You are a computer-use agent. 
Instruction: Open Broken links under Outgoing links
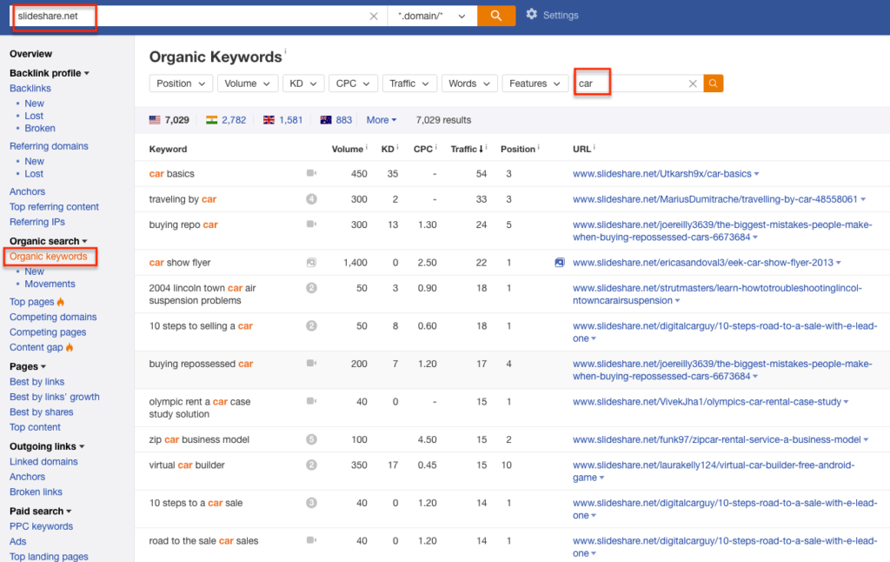tap(36, 492)
